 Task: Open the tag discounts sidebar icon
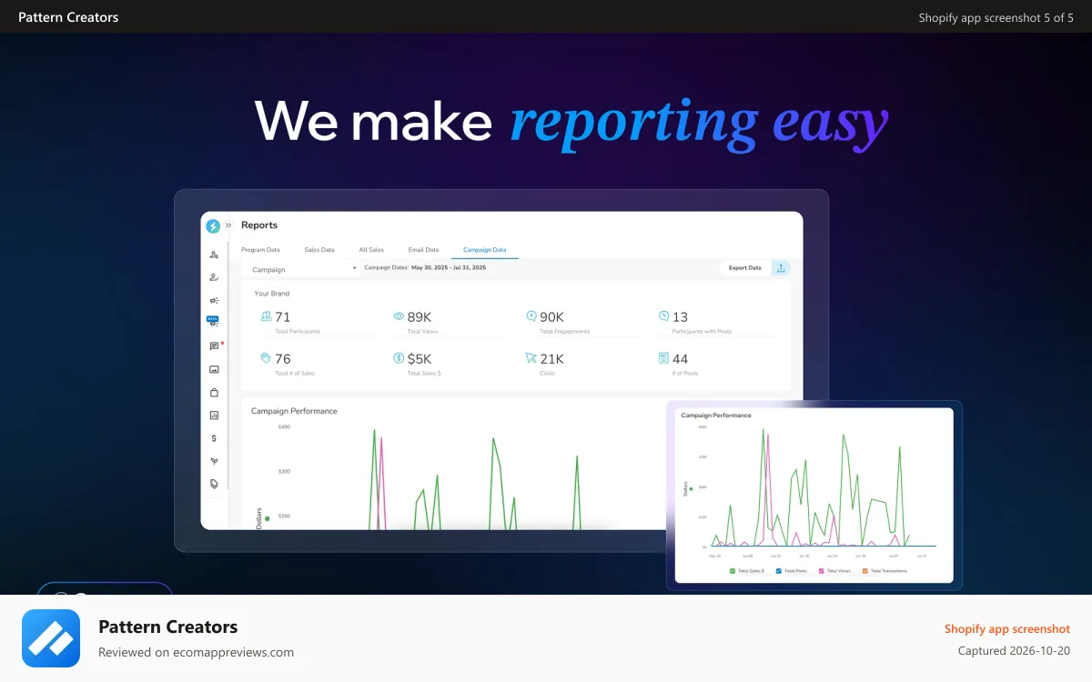tap(214, 484)
